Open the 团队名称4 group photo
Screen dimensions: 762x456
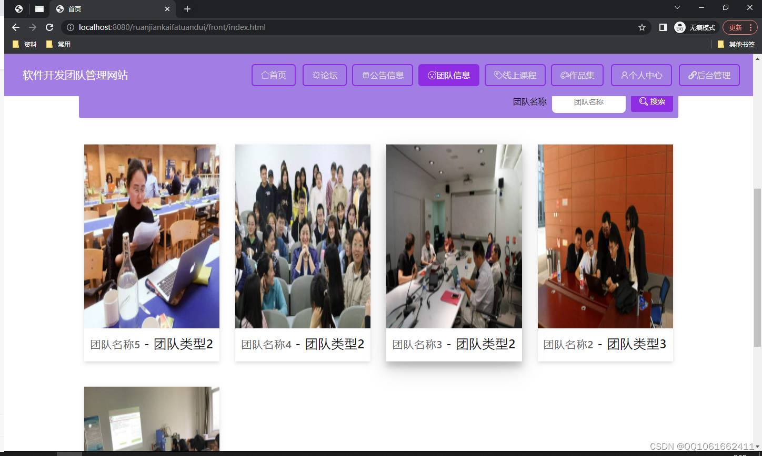pos(303,236)
